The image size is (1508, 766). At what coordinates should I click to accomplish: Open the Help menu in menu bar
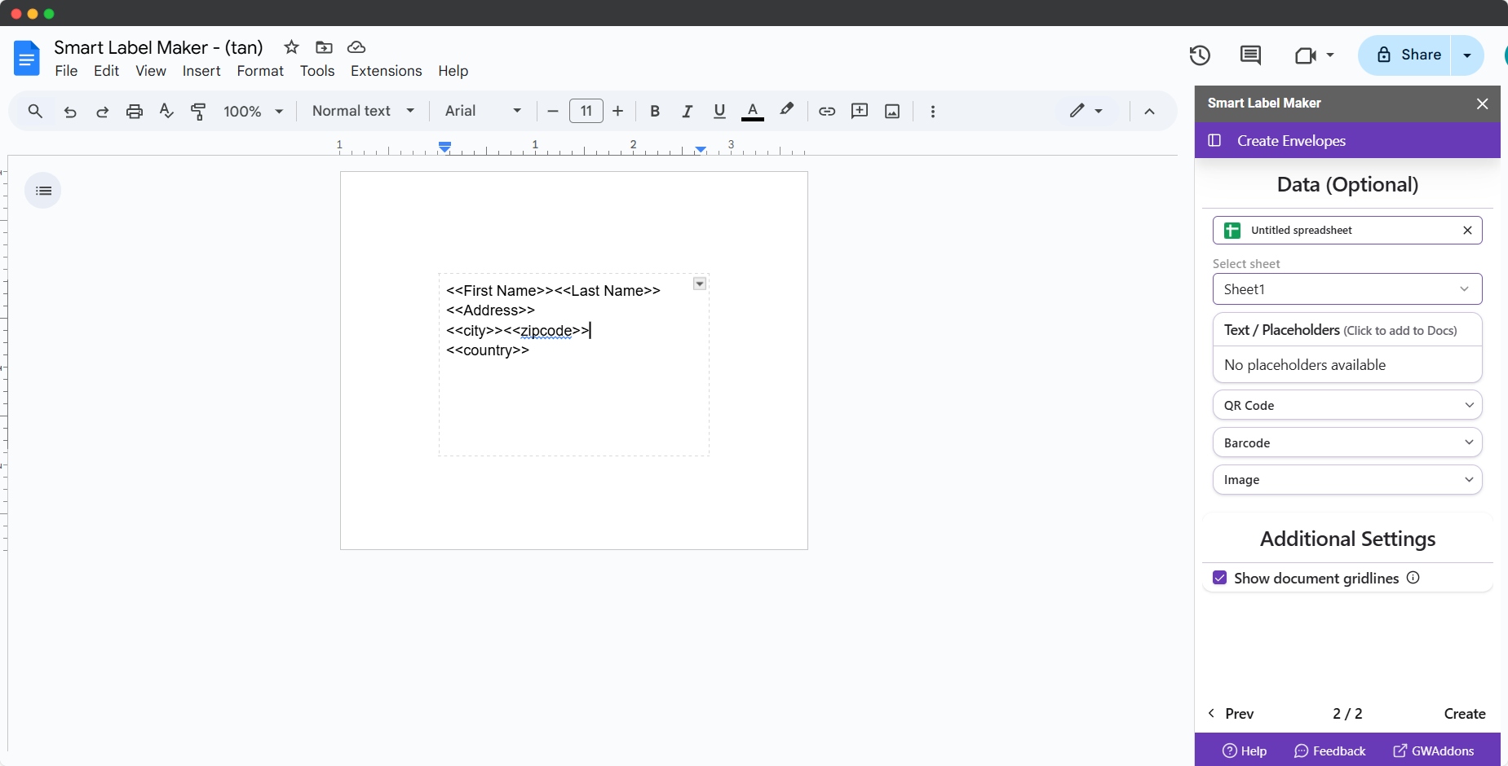[x=453, y=71]
